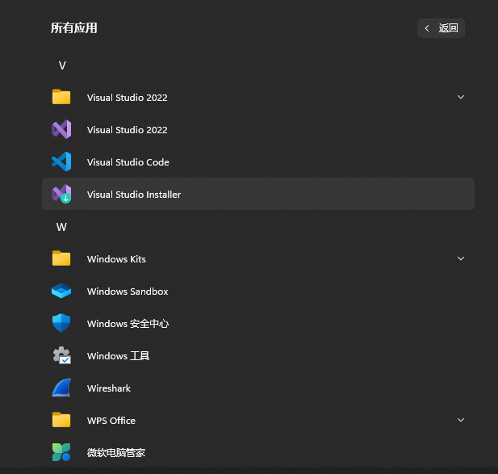Click the WPS Office folder icon
The image size is (498, 474).
click(61, 420)
